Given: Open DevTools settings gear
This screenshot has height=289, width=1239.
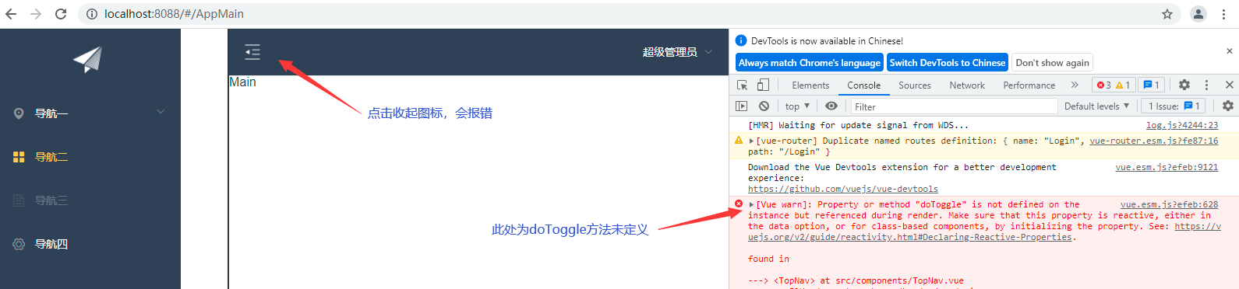Looking at the screenshot, I should [1184, 85].
